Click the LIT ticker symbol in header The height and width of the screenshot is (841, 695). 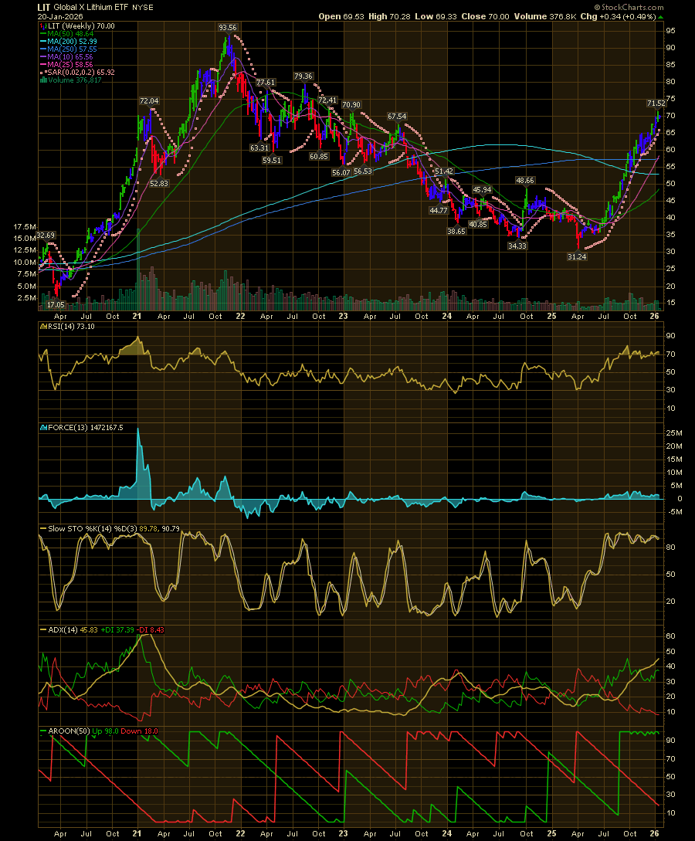pyautogui.click(x=44, y=5)
